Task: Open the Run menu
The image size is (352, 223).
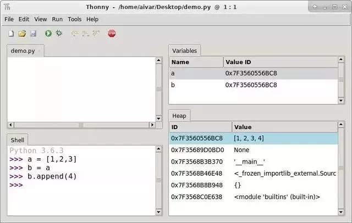Action: [x=57, y=19]
